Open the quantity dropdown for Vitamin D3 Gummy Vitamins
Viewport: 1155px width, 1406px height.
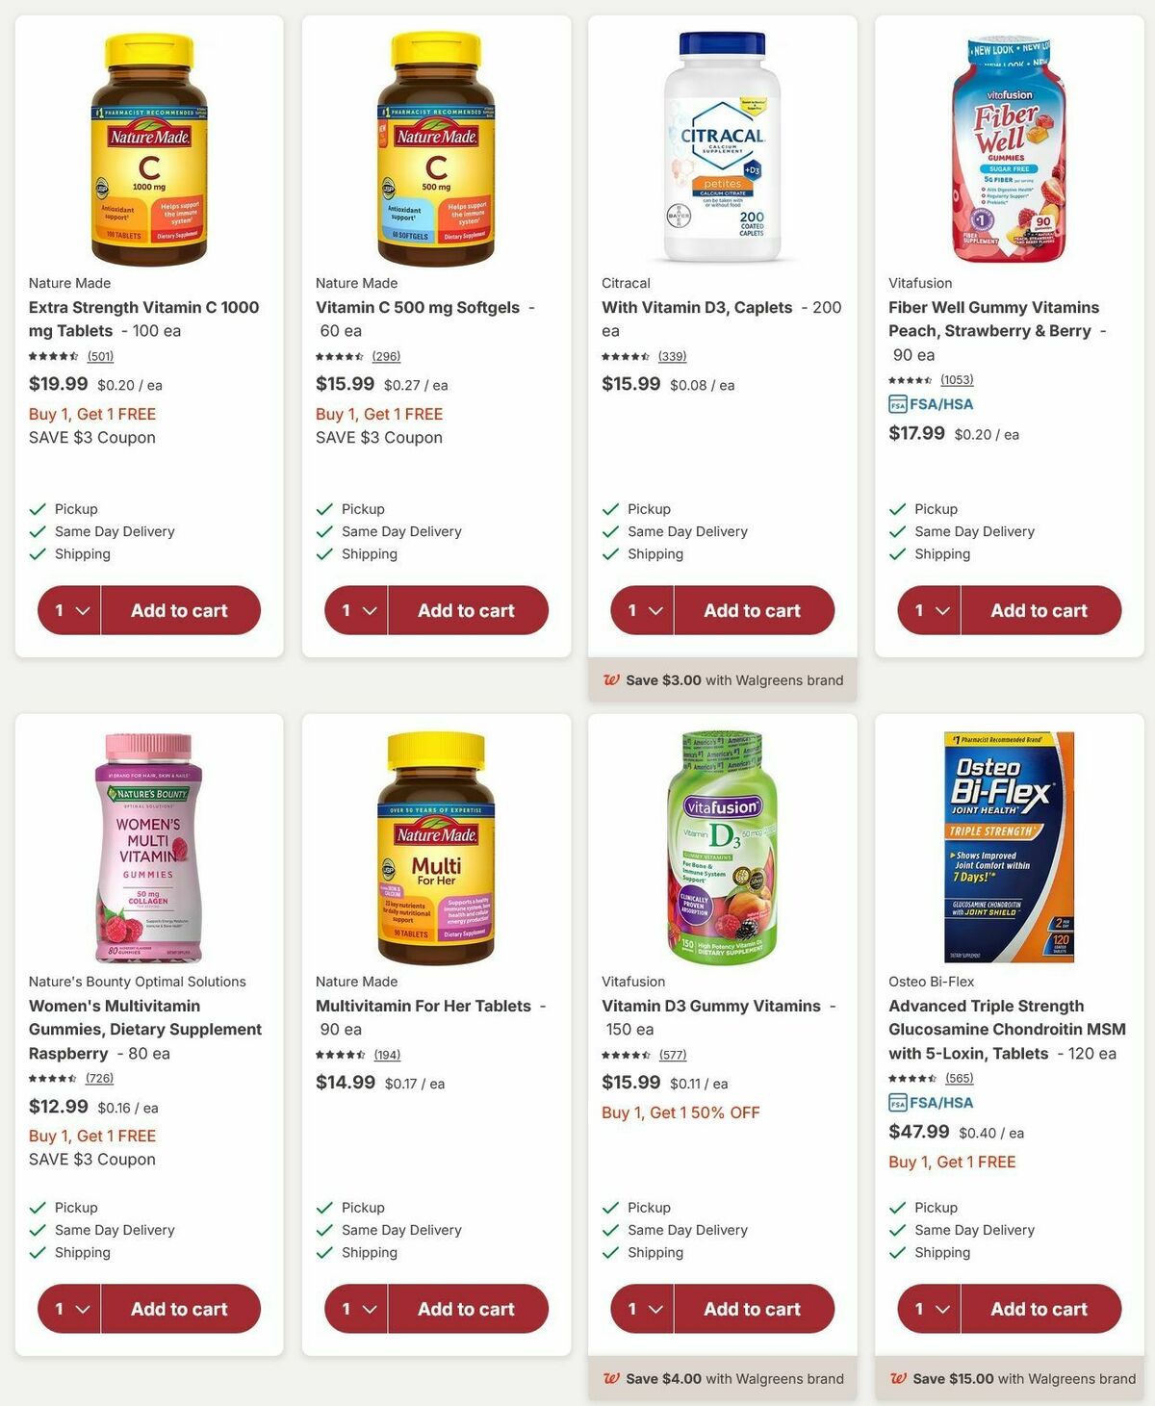pyautogui.click(x=642, y=1309)
